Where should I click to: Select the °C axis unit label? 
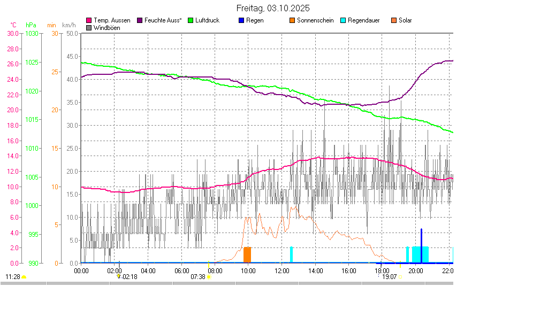point(13,25)
